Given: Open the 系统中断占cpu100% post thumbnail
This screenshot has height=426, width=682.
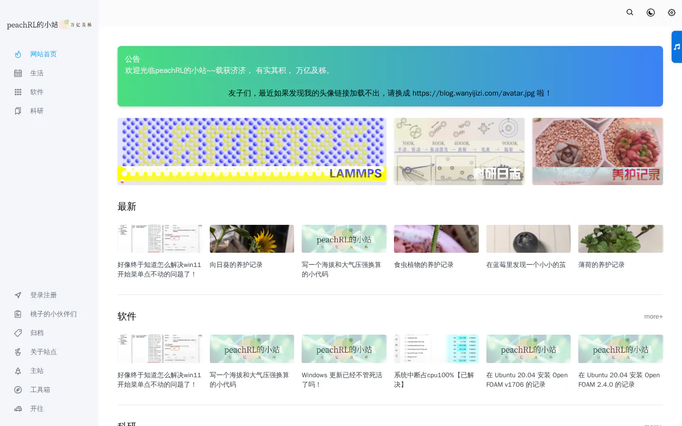Looking at the screenshot, I should [436, 349].
